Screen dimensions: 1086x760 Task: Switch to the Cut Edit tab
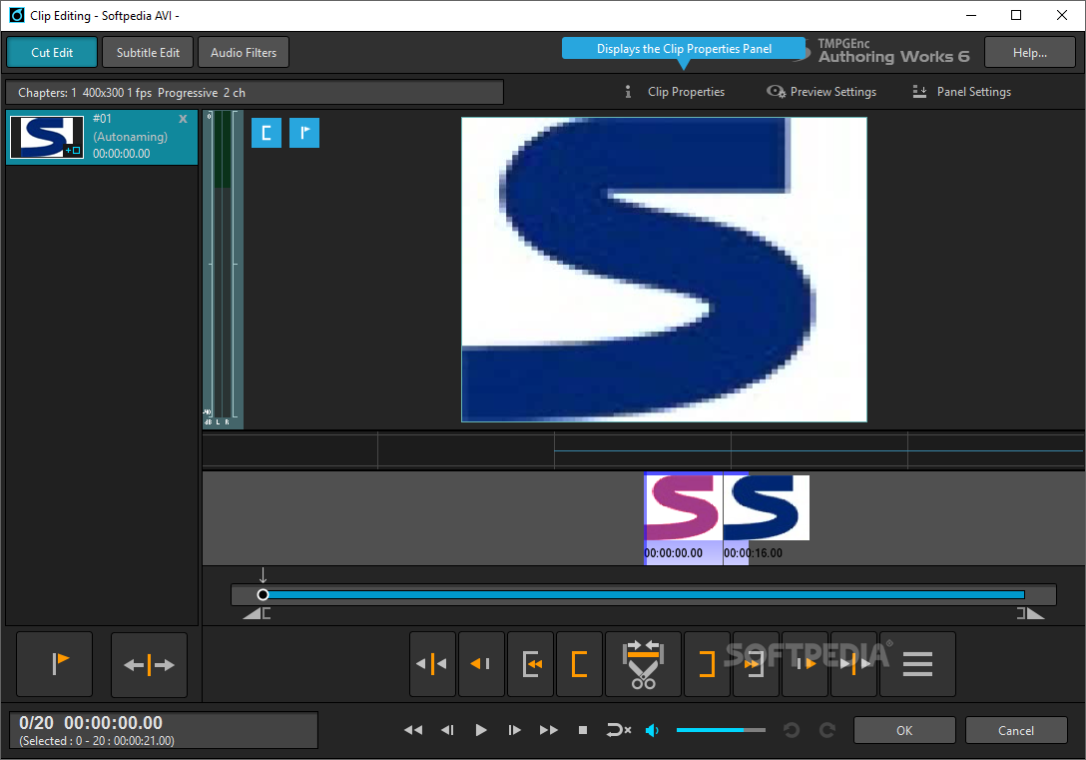(x=52, y=52)
